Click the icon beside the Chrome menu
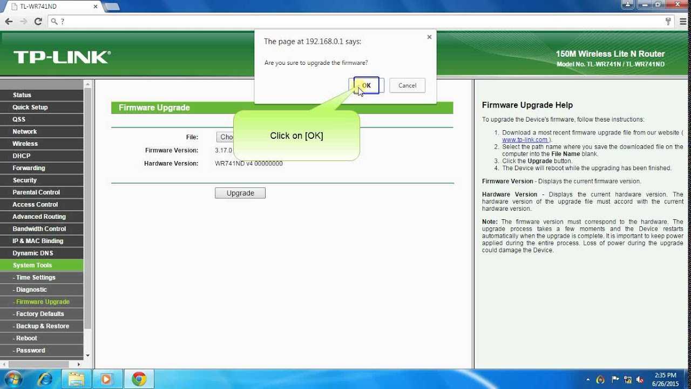This screenshot has width=691, height=389. [668, 22]
